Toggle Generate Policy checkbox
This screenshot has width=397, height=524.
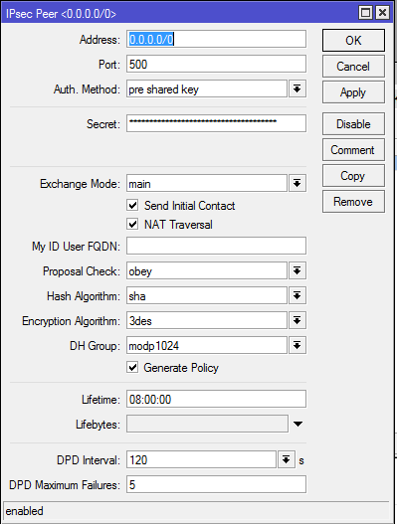click(132, 367)
